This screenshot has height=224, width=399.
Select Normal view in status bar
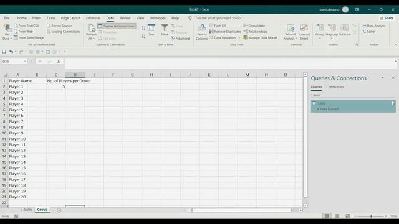[x=327, y=216]
